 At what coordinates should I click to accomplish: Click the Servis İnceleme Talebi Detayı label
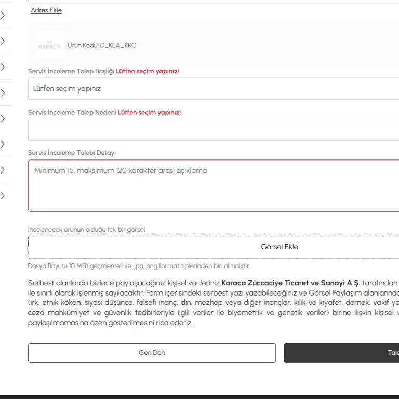pyautogui.click(x=72, y=153)
